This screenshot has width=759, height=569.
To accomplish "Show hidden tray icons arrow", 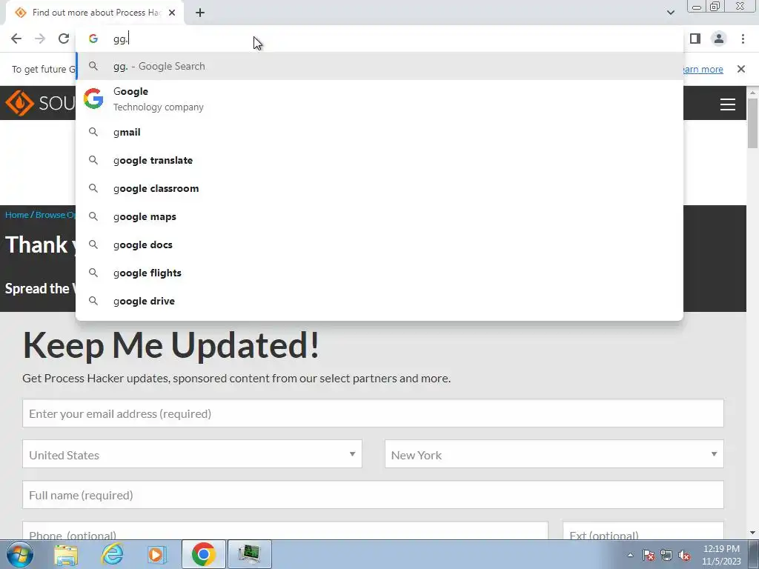I will point(630,555).
